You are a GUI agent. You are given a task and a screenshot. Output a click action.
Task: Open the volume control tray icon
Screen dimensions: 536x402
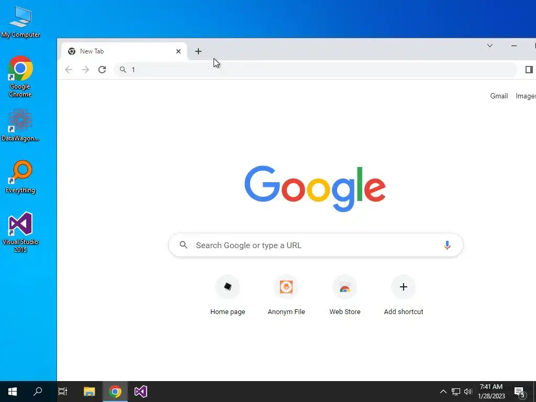(x=468, y=392)
